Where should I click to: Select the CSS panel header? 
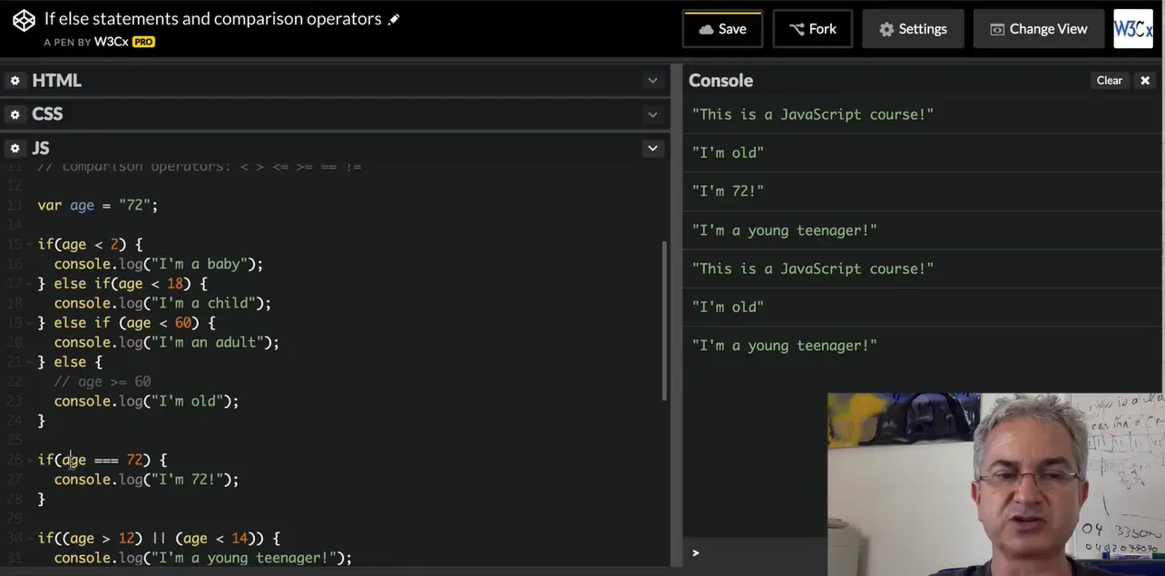(47, 114)
